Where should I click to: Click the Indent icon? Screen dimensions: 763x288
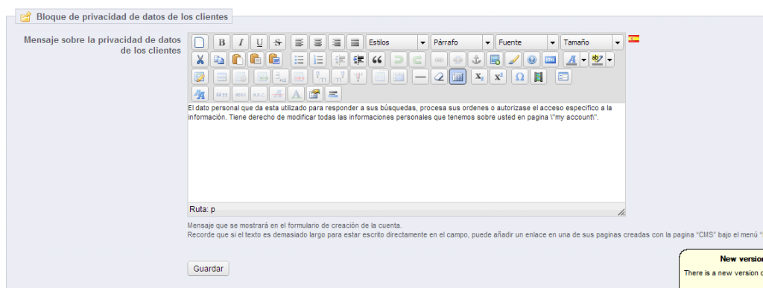[358, 60]
